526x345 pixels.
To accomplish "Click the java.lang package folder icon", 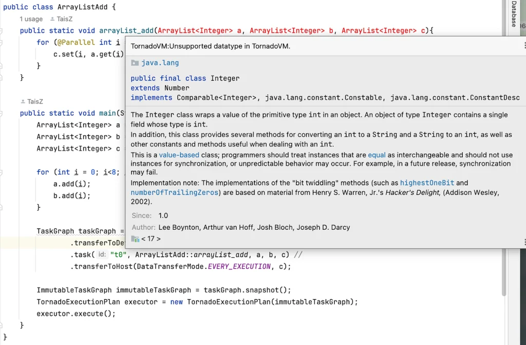I will point(135,63).
